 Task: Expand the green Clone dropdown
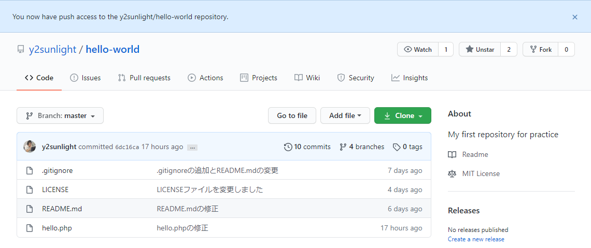coord(402,115)
